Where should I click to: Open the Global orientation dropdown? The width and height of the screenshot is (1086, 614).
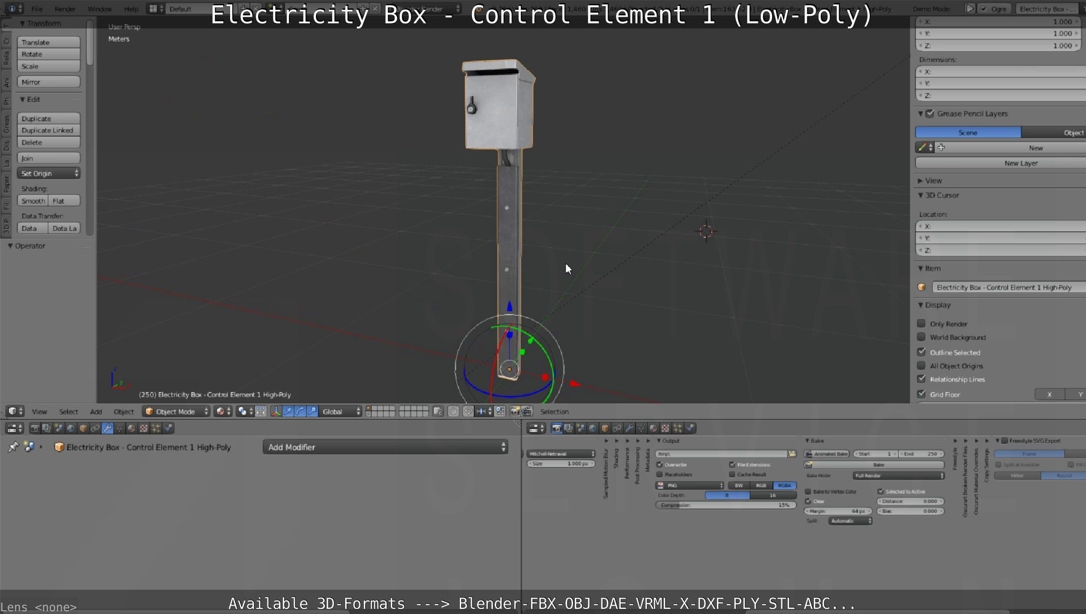[x=341, y=411]
